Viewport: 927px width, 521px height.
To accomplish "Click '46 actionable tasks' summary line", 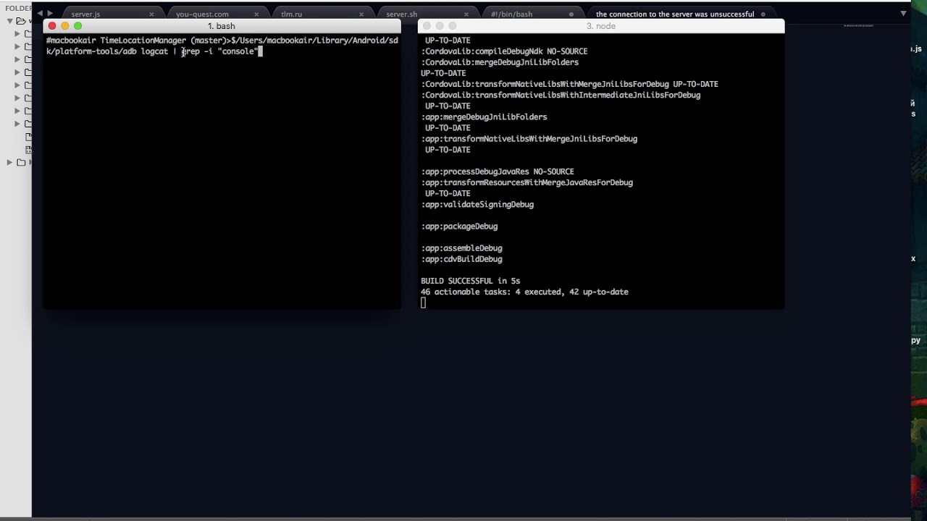I will [525, 292].
